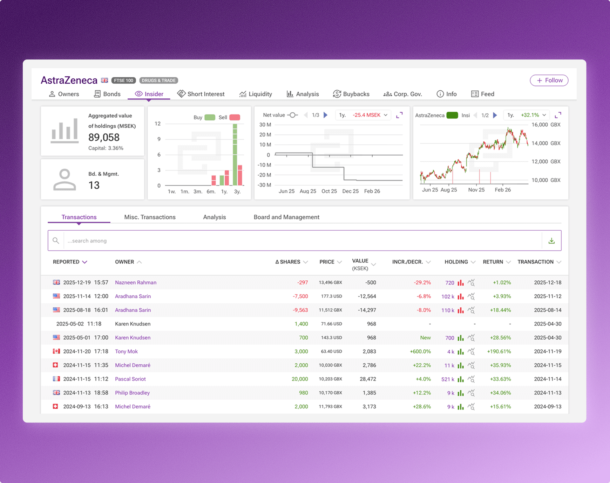Click the search among input field

(303, 240)
